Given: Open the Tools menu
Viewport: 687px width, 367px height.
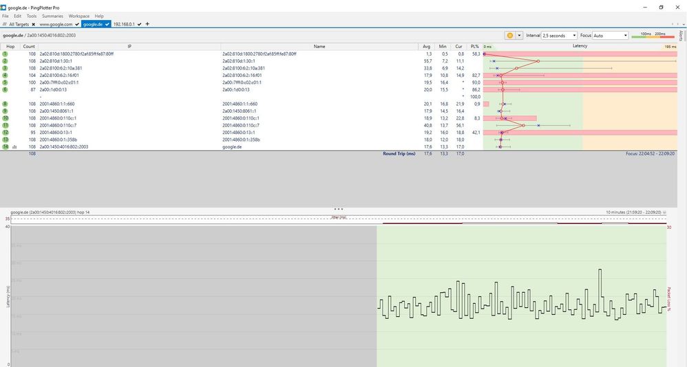Looking at the screenshot, I should [32, 16].
